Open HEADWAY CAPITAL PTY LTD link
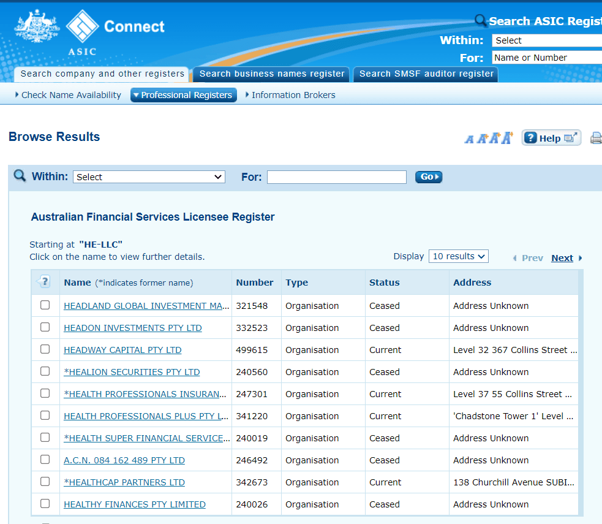This screenshot has height=524, width=602. coord(122,350)
